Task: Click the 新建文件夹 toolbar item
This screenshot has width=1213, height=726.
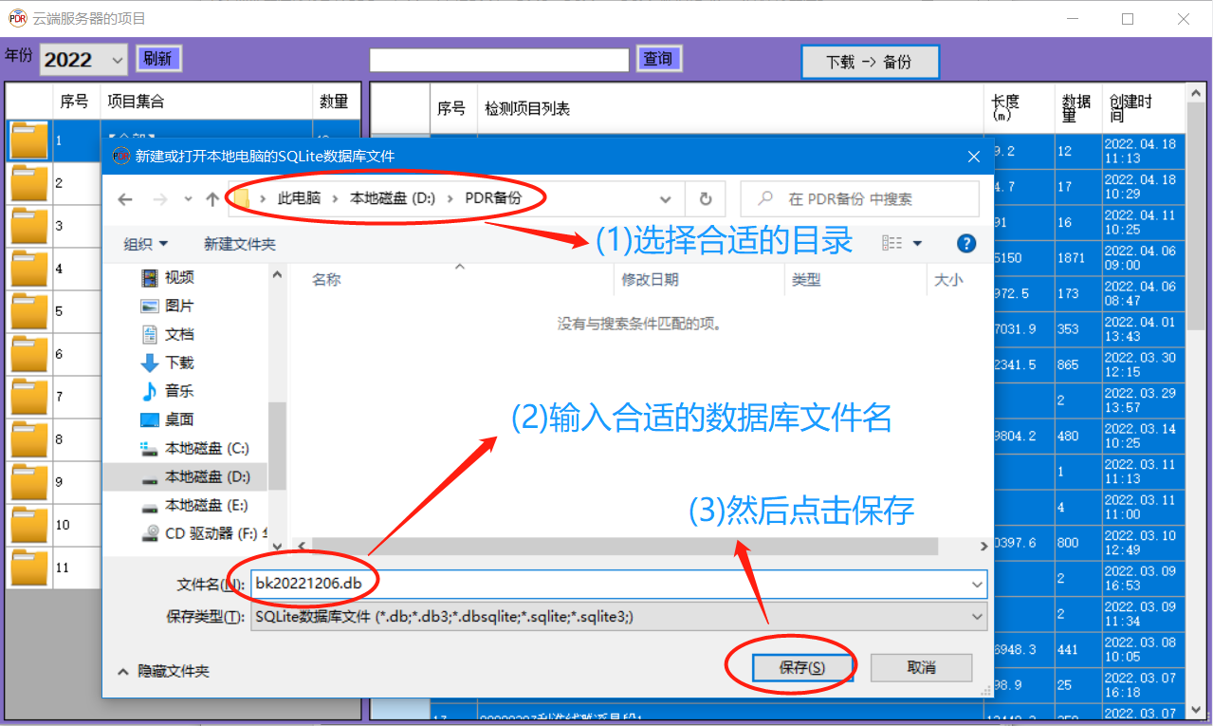Action: (x=239, y=244)
